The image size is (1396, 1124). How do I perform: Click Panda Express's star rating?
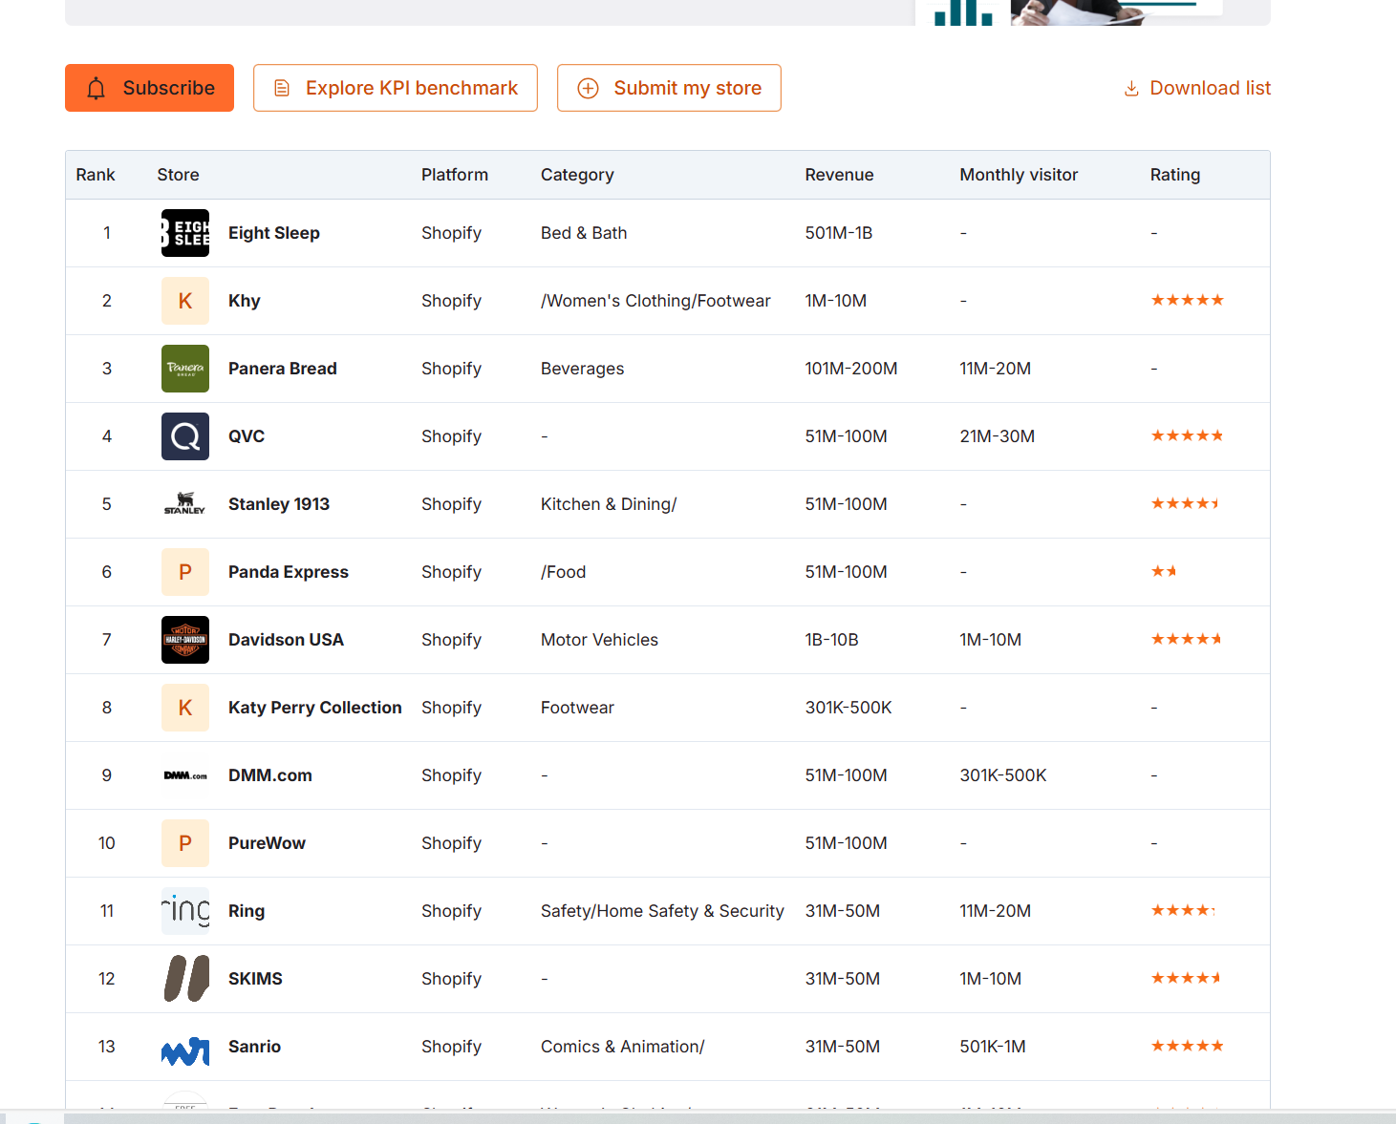pyautogui.click(x=1164, y=571)
